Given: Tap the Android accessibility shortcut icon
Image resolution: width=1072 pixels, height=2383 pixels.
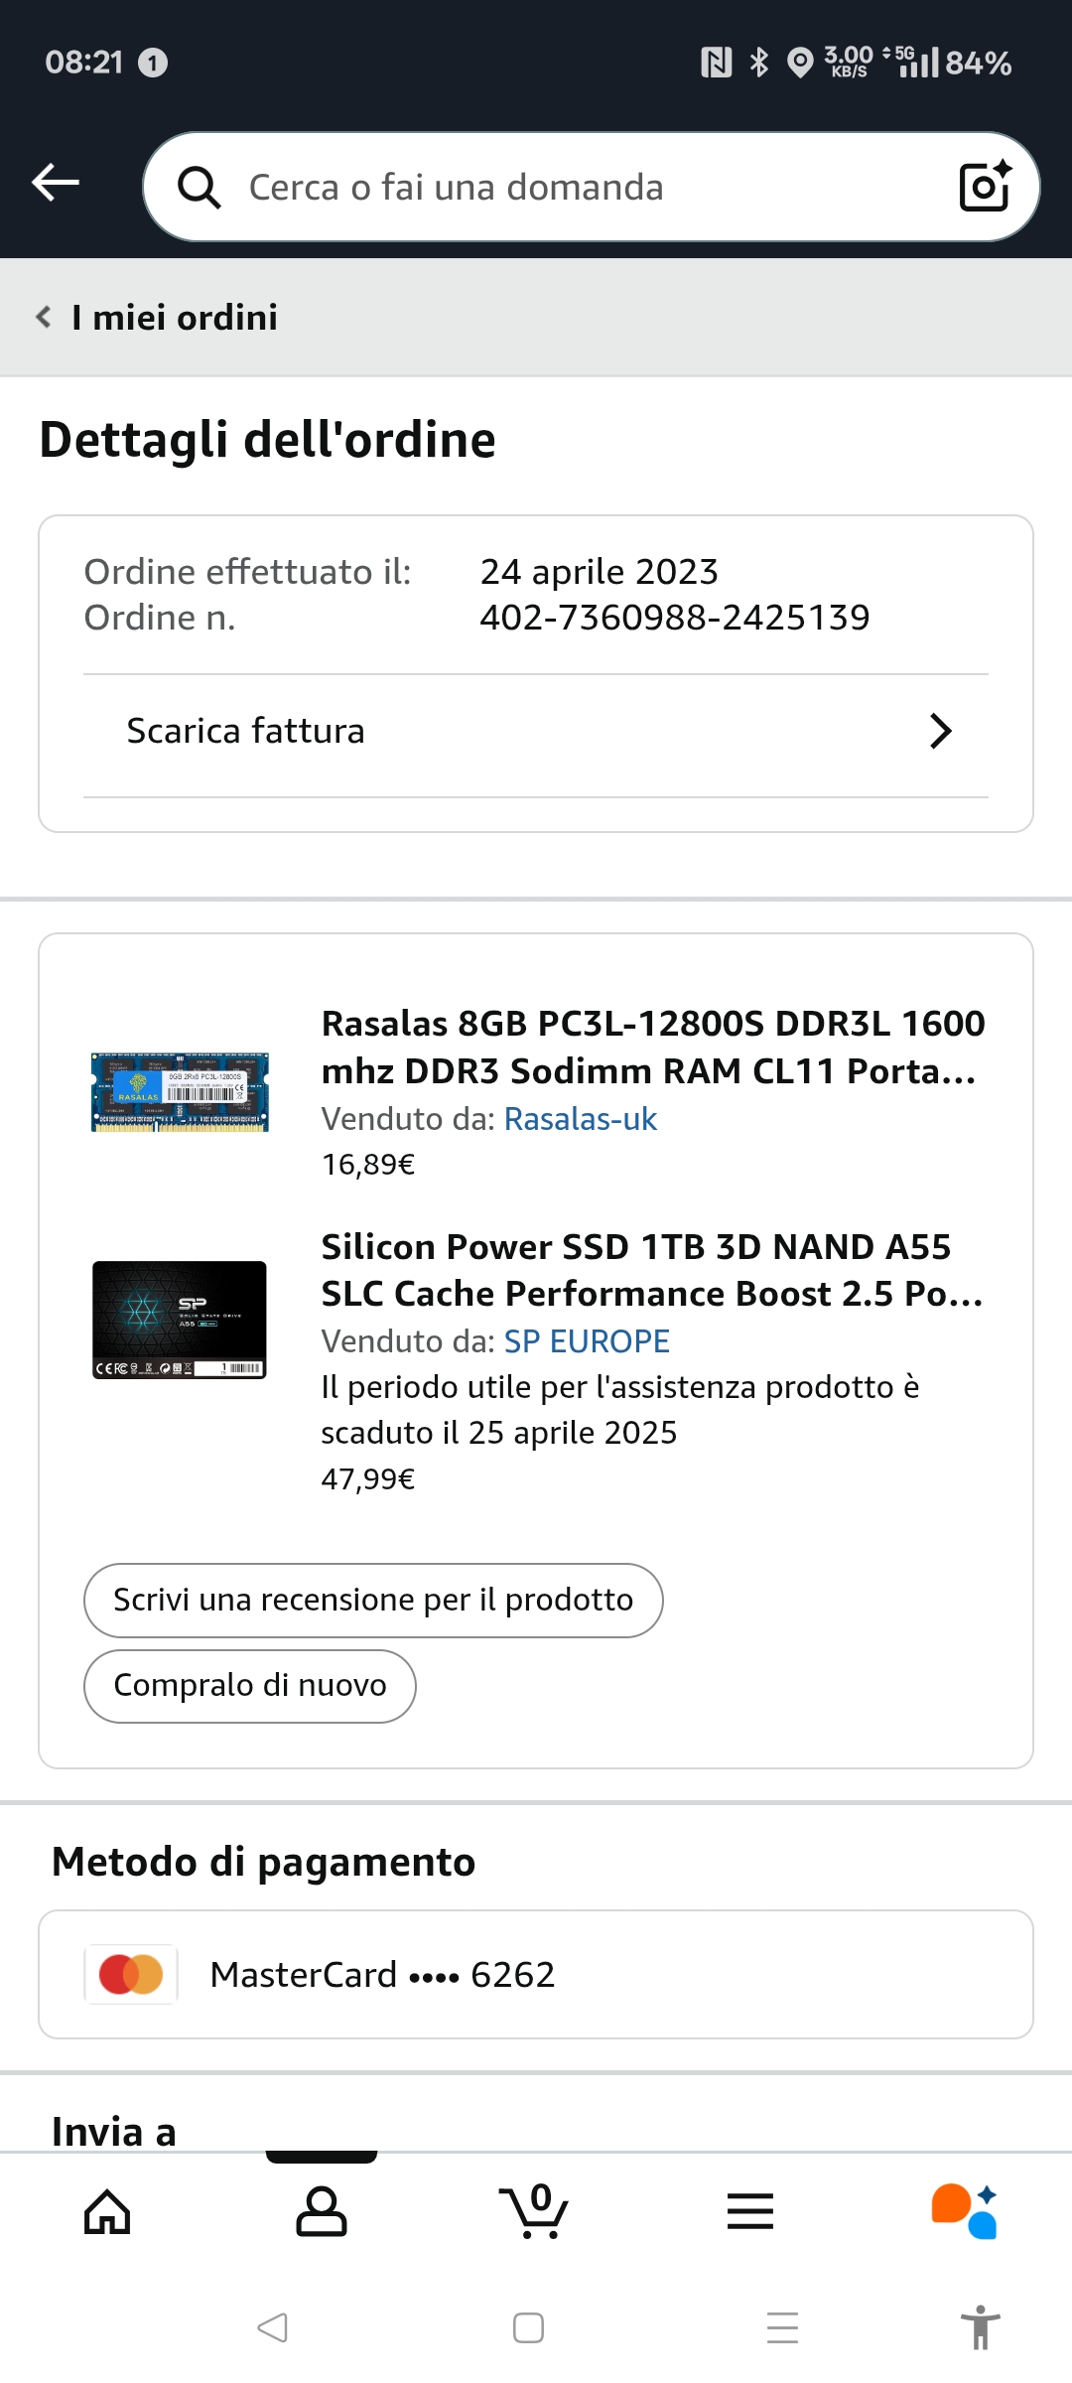Looking at the screenshot, I should coord(980,2327).
